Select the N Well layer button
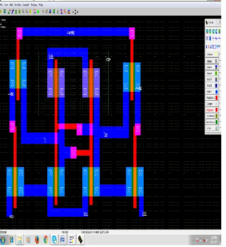The width and height of the screenshot is (226, 247). click(212, 128)
